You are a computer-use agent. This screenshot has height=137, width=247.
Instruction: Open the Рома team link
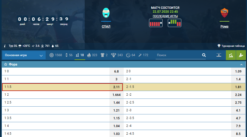coord(224,27)
